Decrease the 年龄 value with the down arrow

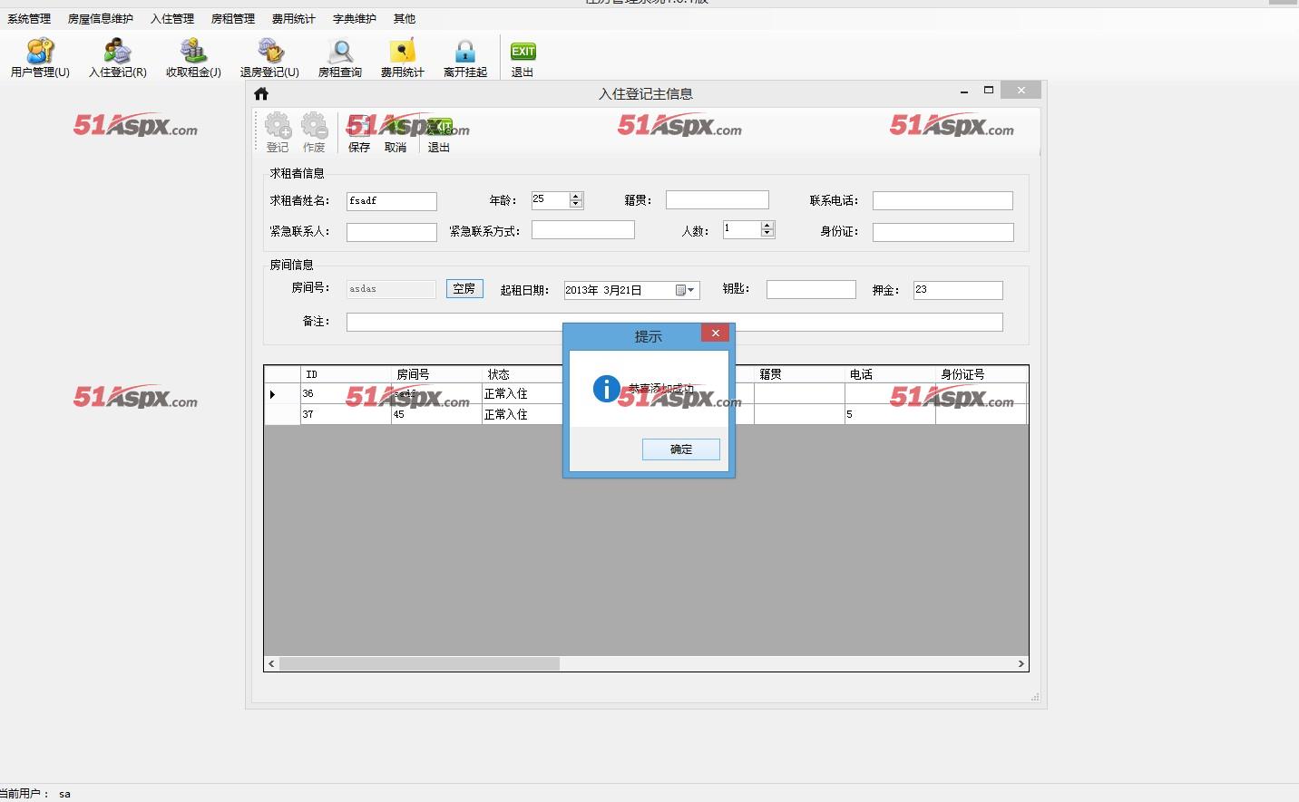(576, 204)
